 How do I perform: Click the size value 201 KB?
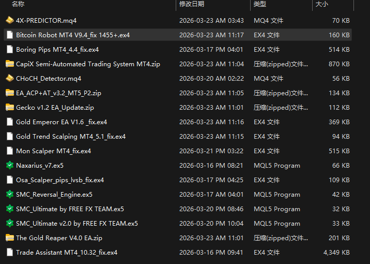[x=339, y=238]
